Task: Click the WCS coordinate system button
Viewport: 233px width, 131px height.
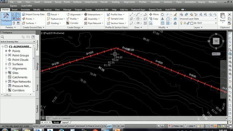Action: pos(216,54)
